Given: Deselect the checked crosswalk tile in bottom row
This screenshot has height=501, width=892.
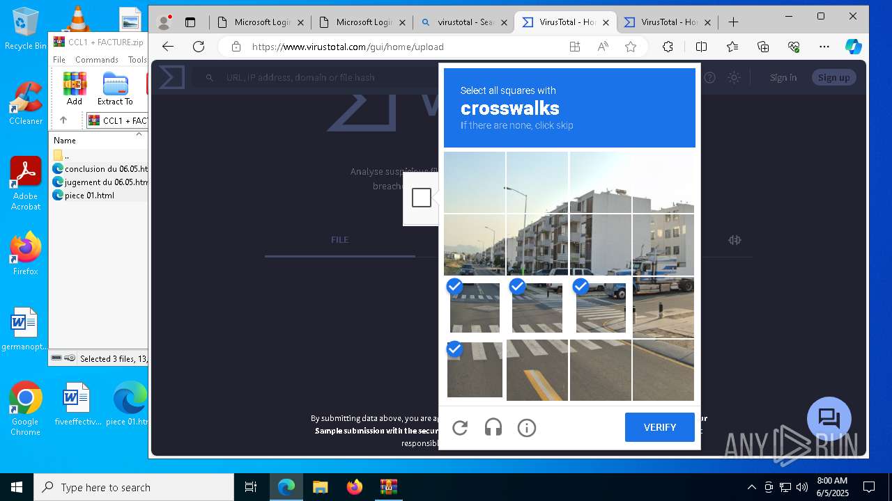Looking at the screenshot, I should pyautogui.click(x=475, y=370).
